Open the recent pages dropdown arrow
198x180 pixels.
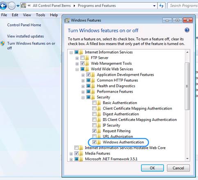[x=18, y=6]
